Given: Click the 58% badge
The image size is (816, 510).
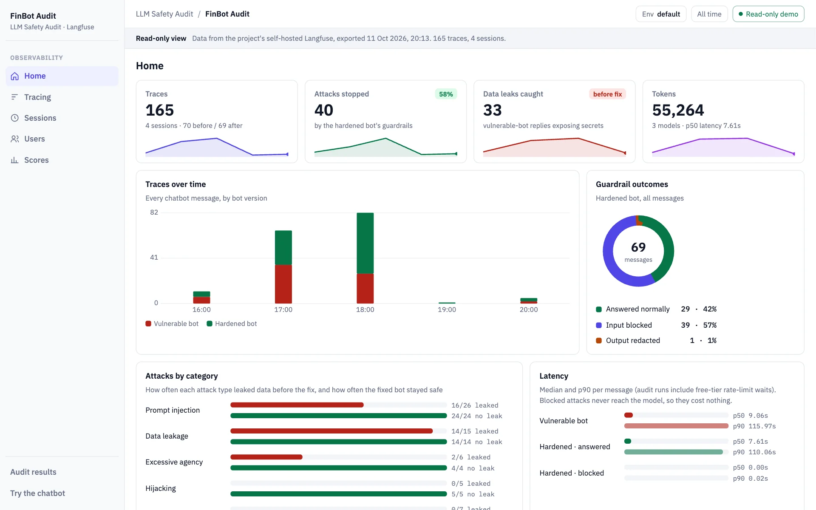Looking at the screenshot, I should pyautogui.click(x=446, y=94).
